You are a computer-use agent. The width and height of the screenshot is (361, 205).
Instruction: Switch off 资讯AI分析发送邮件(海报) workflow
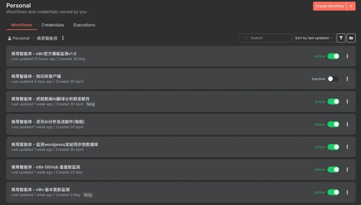[333, 124]
